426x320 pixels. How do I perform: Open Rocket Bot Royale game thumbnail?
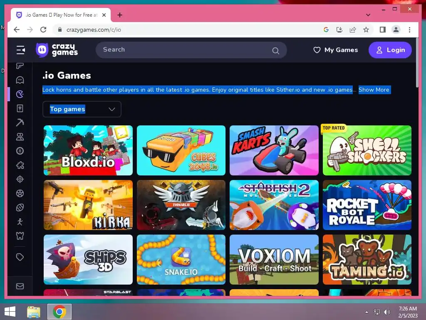tap(367, 205)
